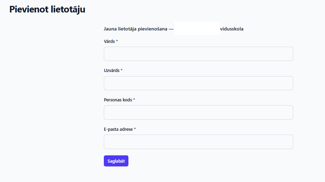Click the required asterisk beside Vārds
This screenshot has width=325, height=182.
(117, 41)
